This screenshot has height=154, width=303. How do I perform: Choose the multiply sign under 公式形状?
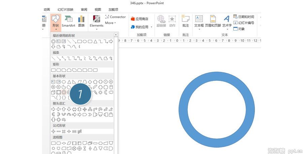[64, 132]
